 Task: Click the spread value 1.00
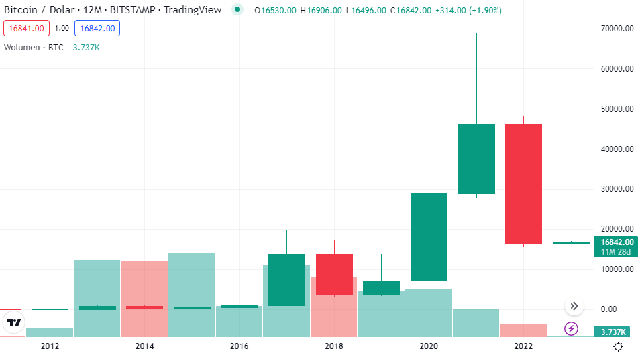[x=62, y=28]
